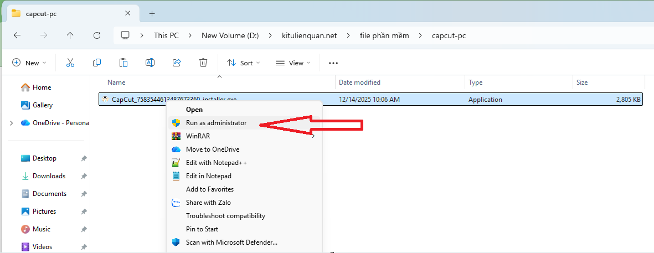Screen dimensions: 654x253
Task: Select Add to Favorites
Action: [244, 189]
